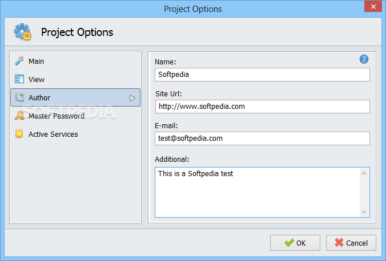Click the Author contact card icon
Image resolution: width=386 pixels, height=261 pixels.
coord(19,97)
